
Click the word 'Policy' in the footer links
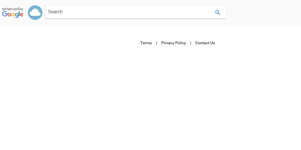pyautogui.click(x=180, y=43)
